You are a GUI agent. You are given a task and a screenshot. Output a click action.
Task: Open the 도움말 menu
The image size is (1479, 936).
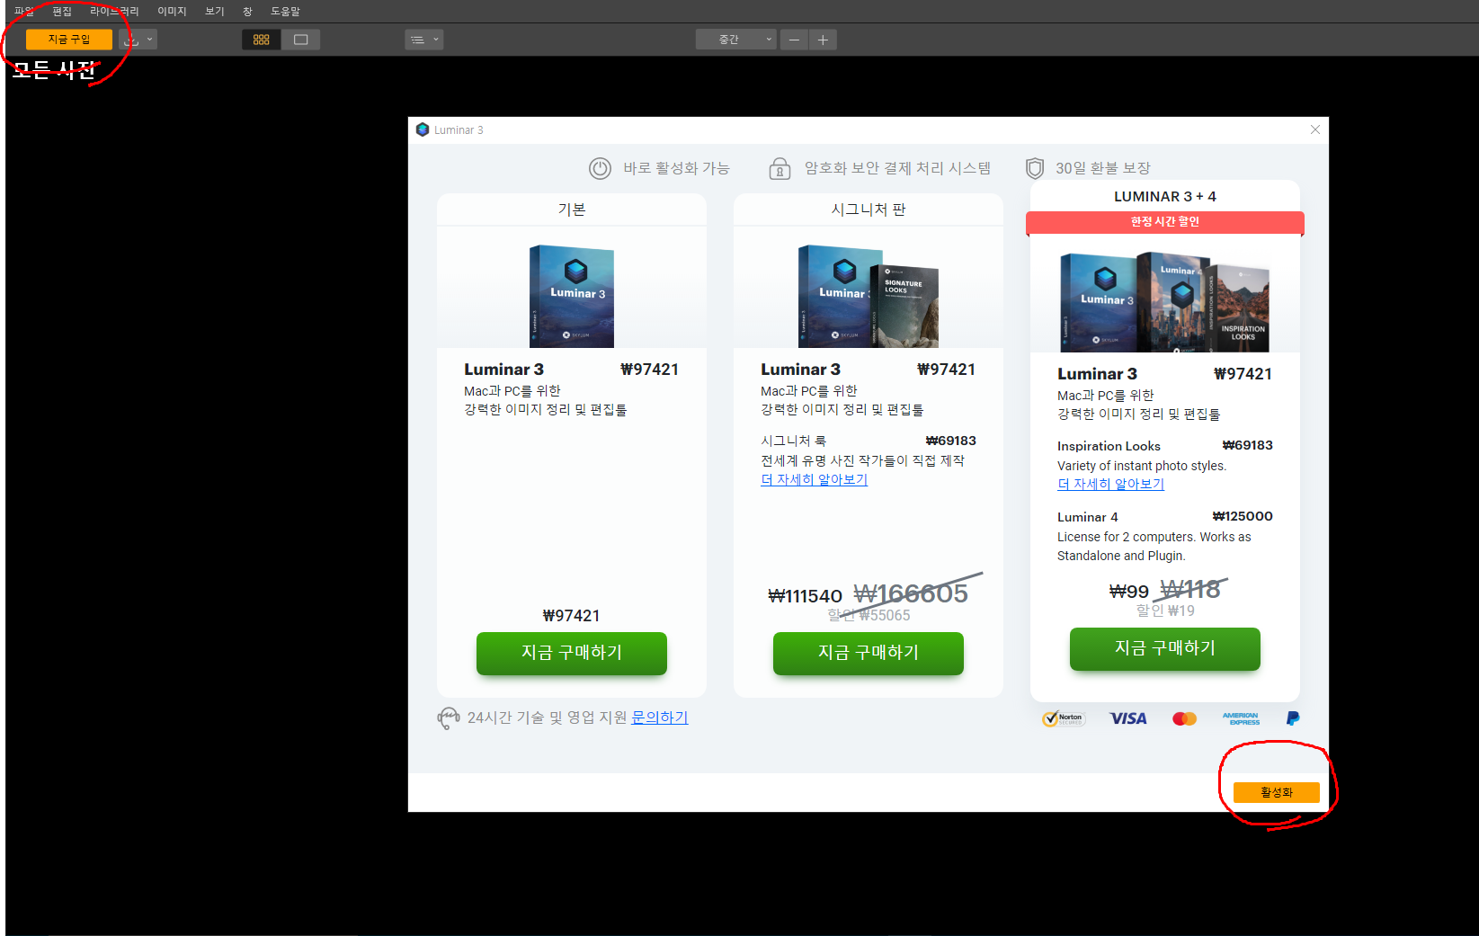click(x=285, y=11)
